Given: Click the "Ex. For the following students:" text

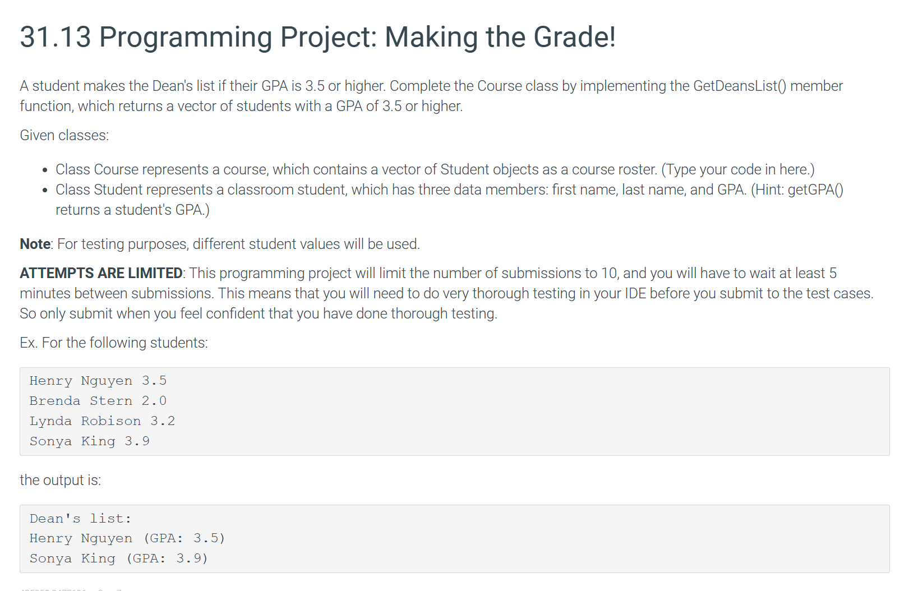Looking at the screenshot, I should pyautogui.click(x=114, y=343).
